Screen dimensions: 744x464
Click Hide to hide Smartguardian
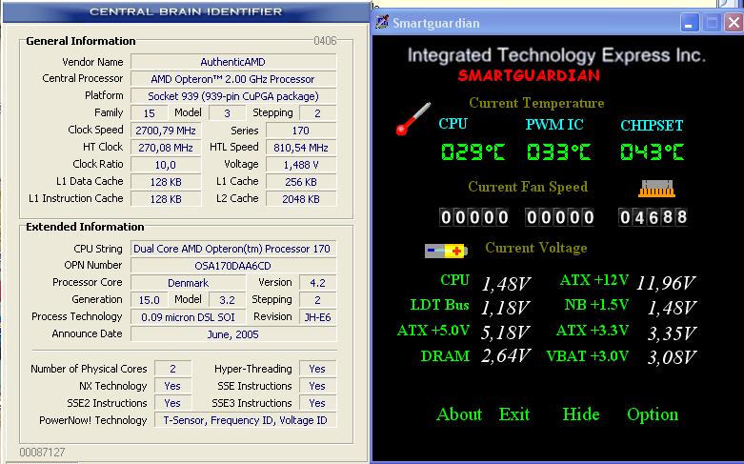(x=580, y=414)
